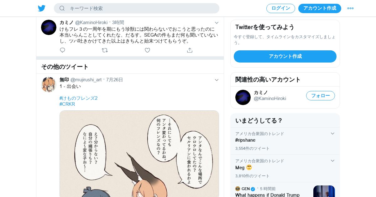Retweet the カミノ tweet
Image resolution: width=376 pixels, height=197 pixels.
(105, 50)
